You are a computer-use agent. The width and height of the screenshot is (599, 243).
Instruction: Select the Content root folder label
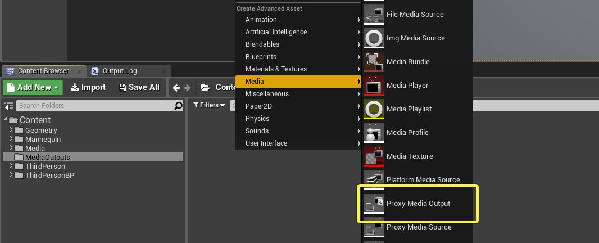click(35, 120)
